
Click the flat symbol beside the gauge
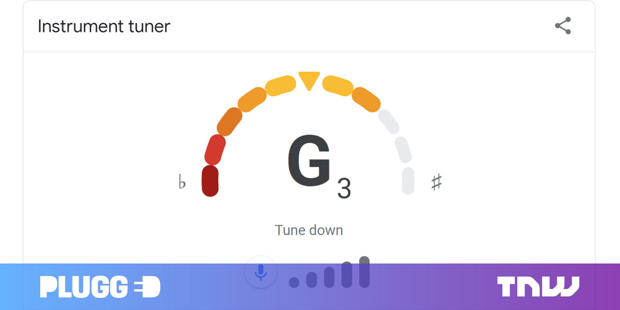tap(182, 182)
